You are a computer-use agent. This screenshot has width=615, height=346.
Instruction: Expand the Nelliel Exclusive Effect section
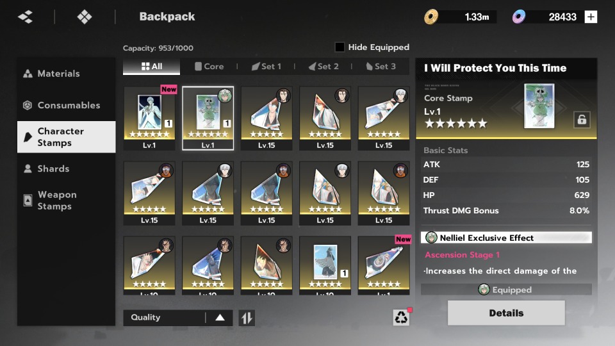coord(506,238)
